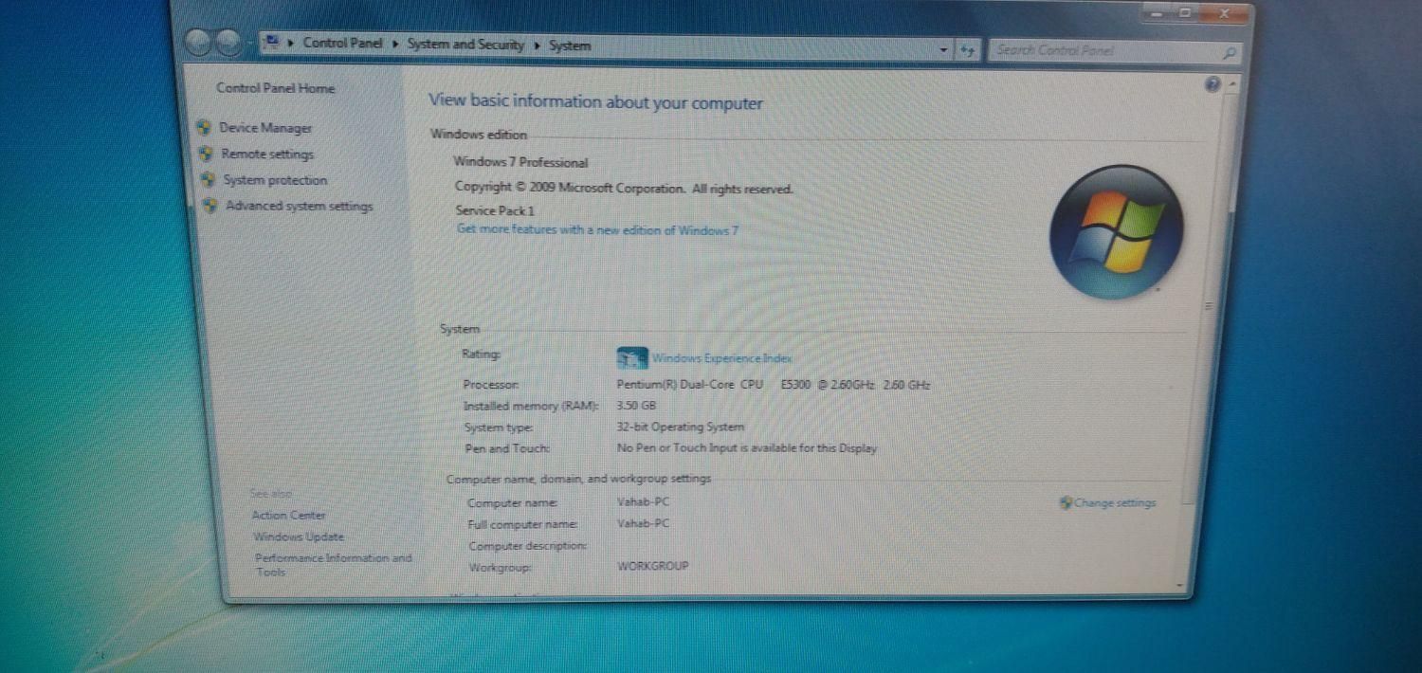This screenshot has width=1422, height=673.
Task: Click the WORKGROUP value
Action: [652, 566]
